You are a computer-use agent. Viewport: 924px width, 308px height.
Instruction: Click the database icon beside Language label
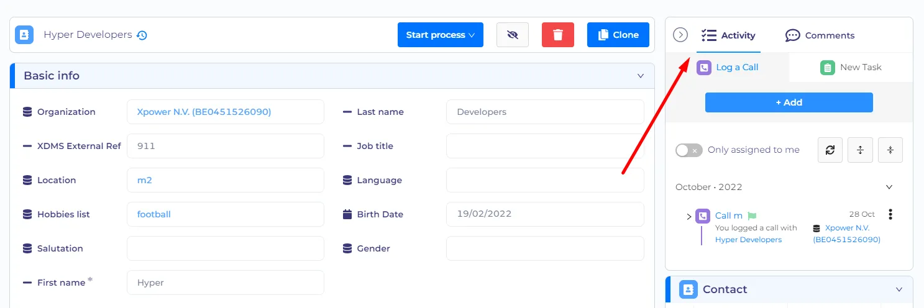[x=347, y=180]
